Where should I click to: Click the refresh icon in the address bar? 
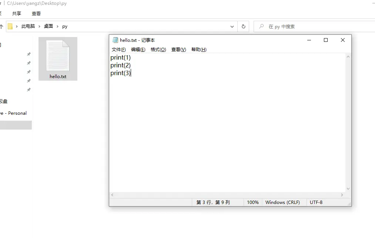tap(243, 26)
